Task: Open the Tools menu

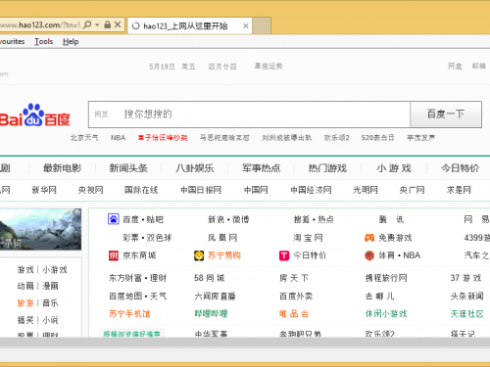Action: point(43,41)
